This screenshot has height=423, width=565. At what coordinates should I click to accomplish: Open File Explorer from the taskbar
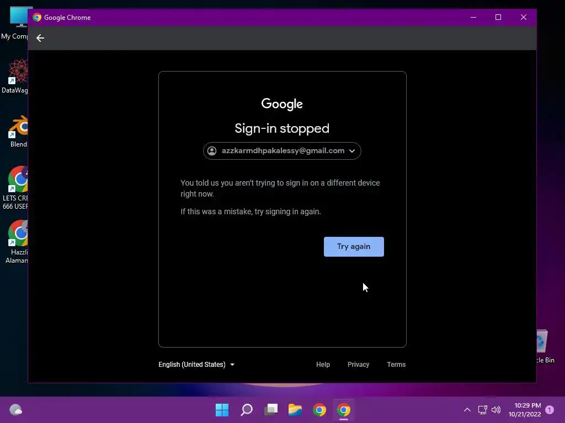coord(295,410)
